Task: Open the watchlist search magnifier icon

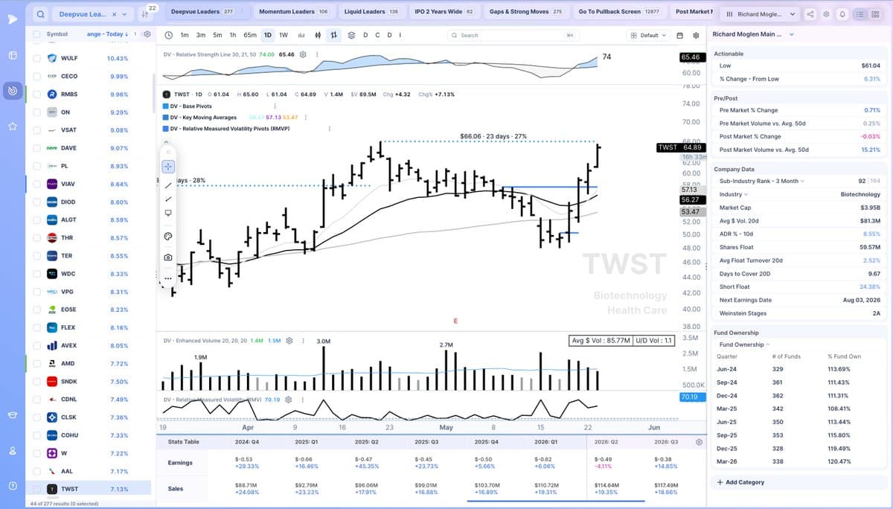Action: pyautogui.click(x=41, y=14)
